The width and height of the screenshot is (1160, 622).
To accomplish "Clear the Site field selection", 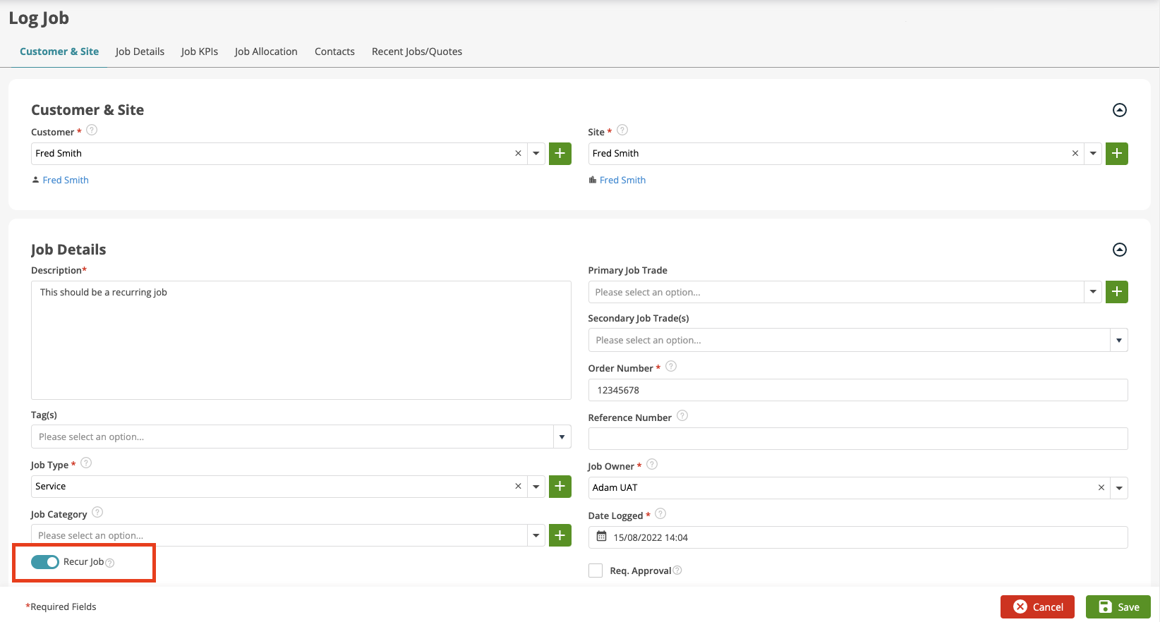I will (1075, 153).
